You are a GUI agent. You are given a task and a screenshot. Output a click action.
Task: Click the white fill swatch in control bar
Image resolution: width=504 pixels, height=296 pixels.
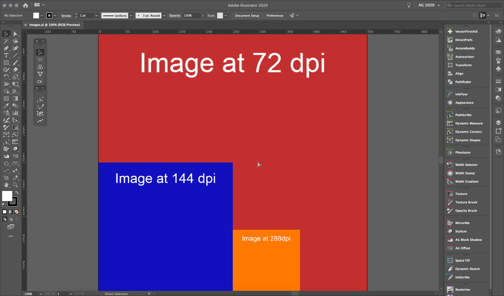[x=36, y=16]
